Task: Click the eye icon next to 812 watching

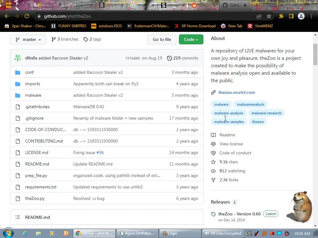Action: pos(213,171)
